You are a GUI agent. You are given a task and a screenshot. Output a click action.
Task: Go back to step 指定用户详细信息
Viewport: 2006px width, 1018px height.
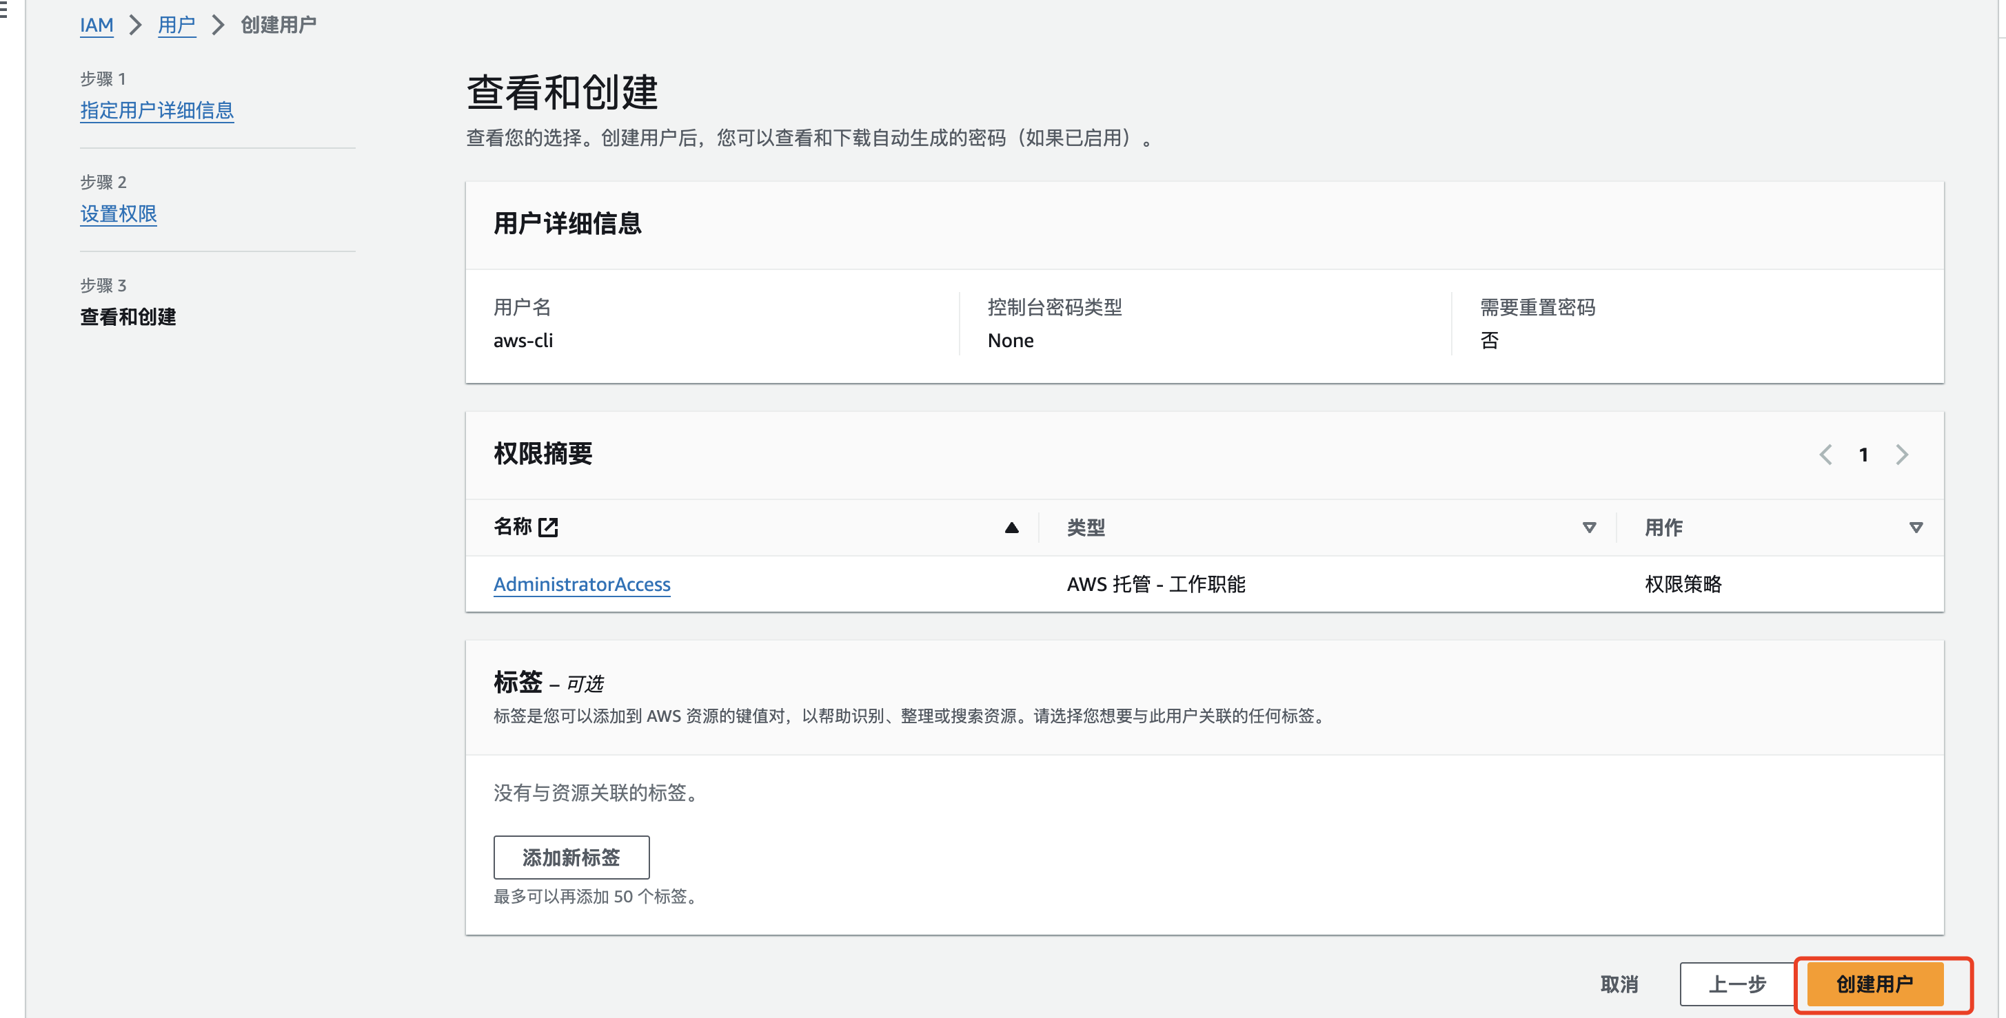[x=156, y=110]
